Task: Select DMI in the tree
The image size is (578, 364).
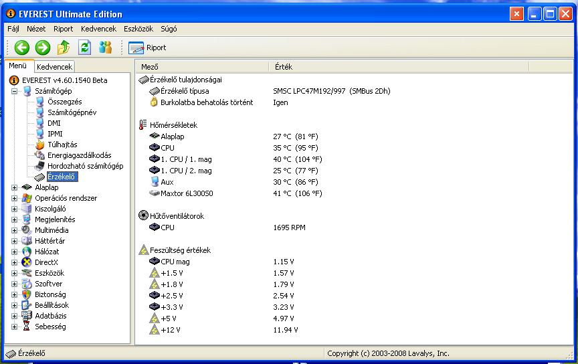Action: click(x=54, y=123)
